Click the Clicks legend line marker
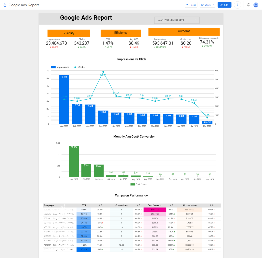The width and height of the screenshot is (262, 258). [x=75, y=67]
